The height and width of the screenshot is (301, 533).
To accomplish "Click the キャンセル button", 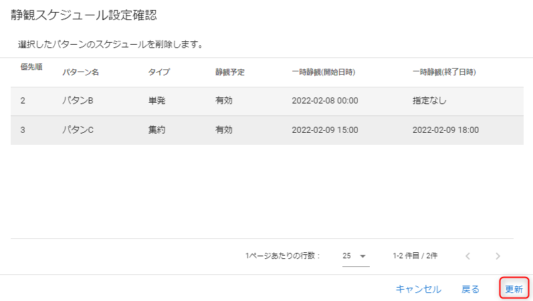I will click(x=418, y=289).
